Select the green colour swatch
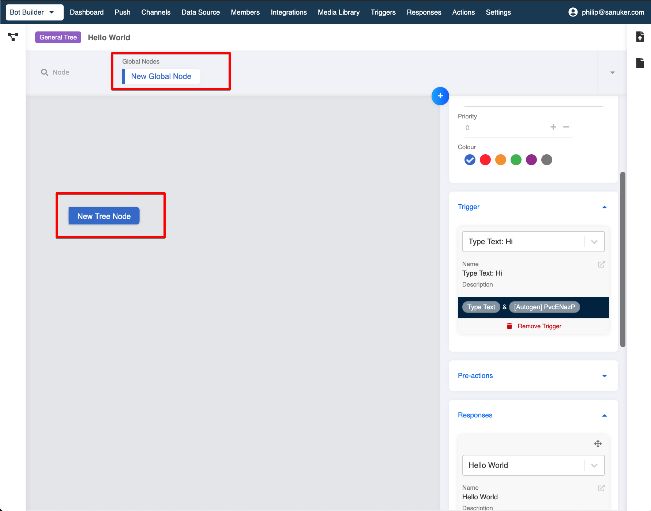This screenshot has height=511, width=651. point(516,160)
